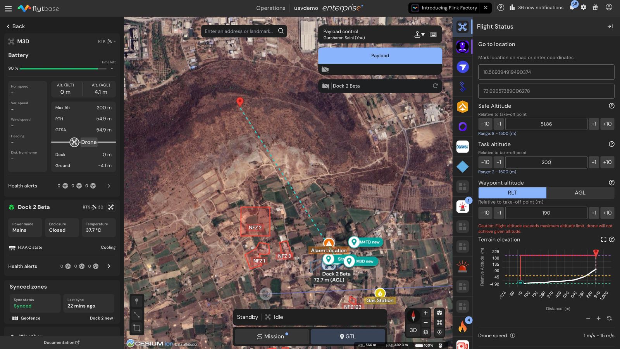Open the payload control user dropdown

419,34
